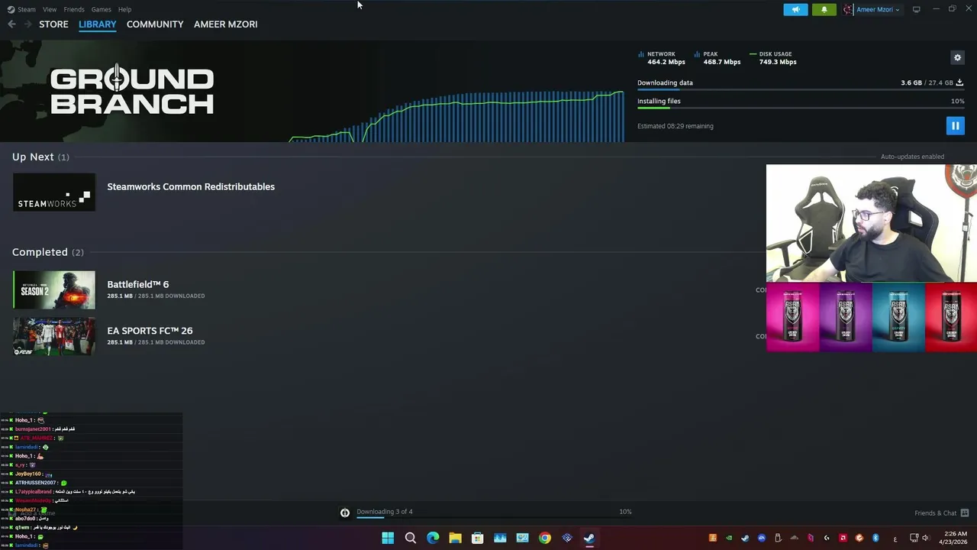Click the EA SPORTS FC 26 thumbnail
This screenshot has width=977, height=550.
(54, 336)
